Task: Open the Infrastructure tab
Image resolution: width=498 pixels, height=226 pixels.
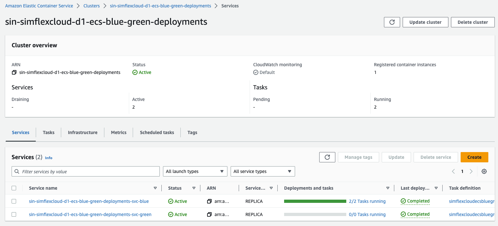Action: 83,132
